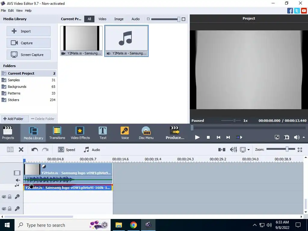
Task: Select the Current Project folder
Action: click(29, 73)
